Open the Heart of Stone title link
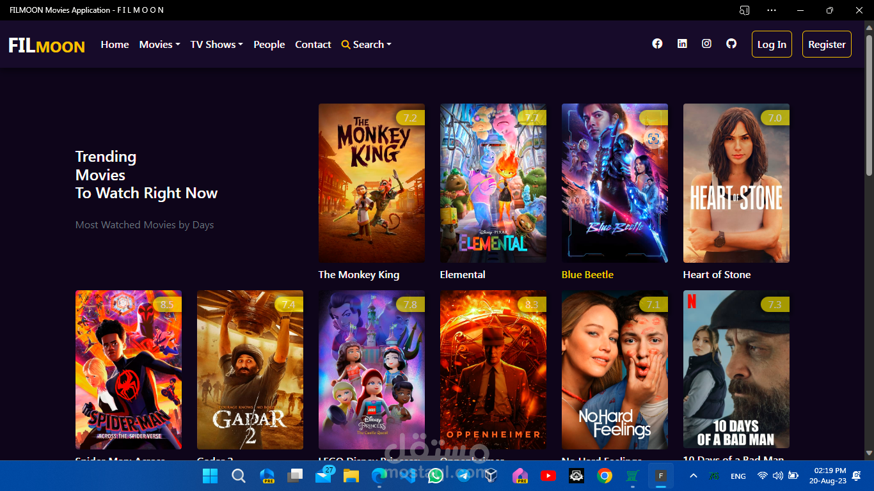This screenshot has width=874, height=491. point(717,274)
